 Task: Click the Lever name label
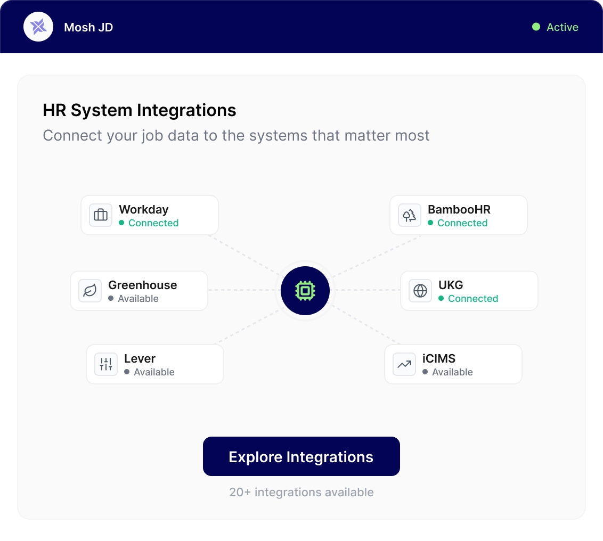coord(140,359)
